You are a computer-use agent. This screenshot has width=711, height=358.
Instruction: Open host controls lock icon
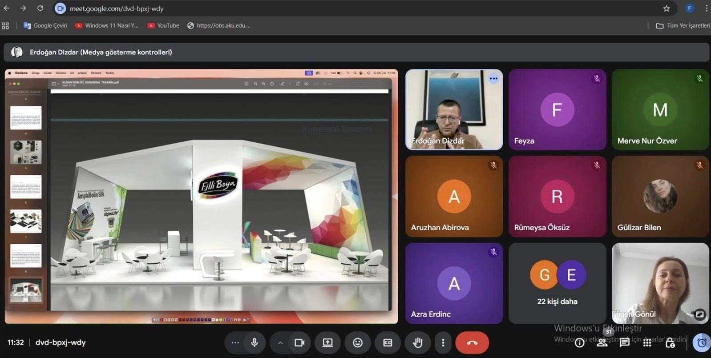[670, 342]
